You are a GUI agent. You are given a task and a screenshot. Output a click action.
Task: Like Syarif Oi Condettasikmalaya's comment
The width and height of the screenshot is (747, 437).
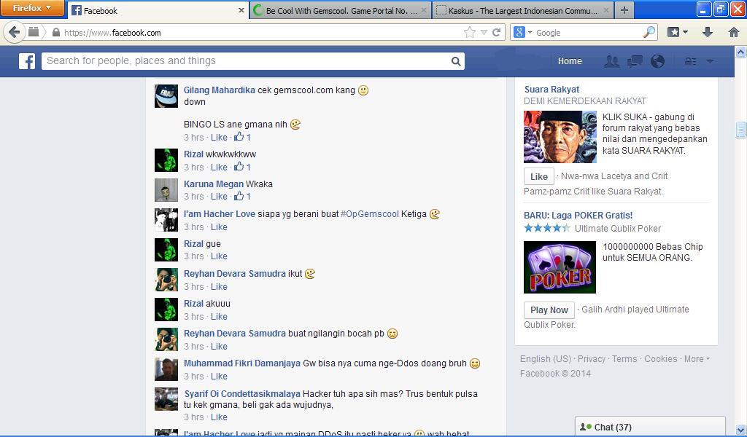tap(219, 417)
